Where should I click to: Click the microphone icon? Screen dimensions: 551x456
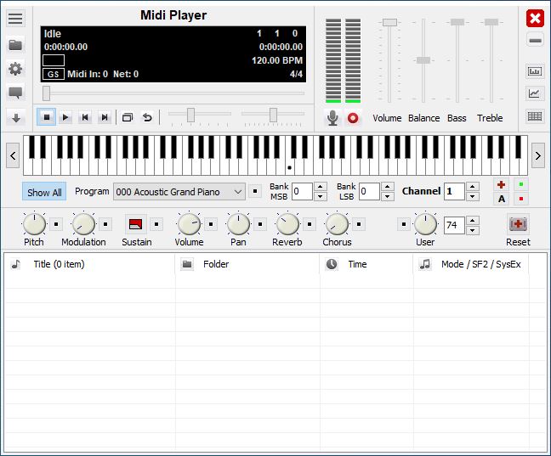(332, 117)
